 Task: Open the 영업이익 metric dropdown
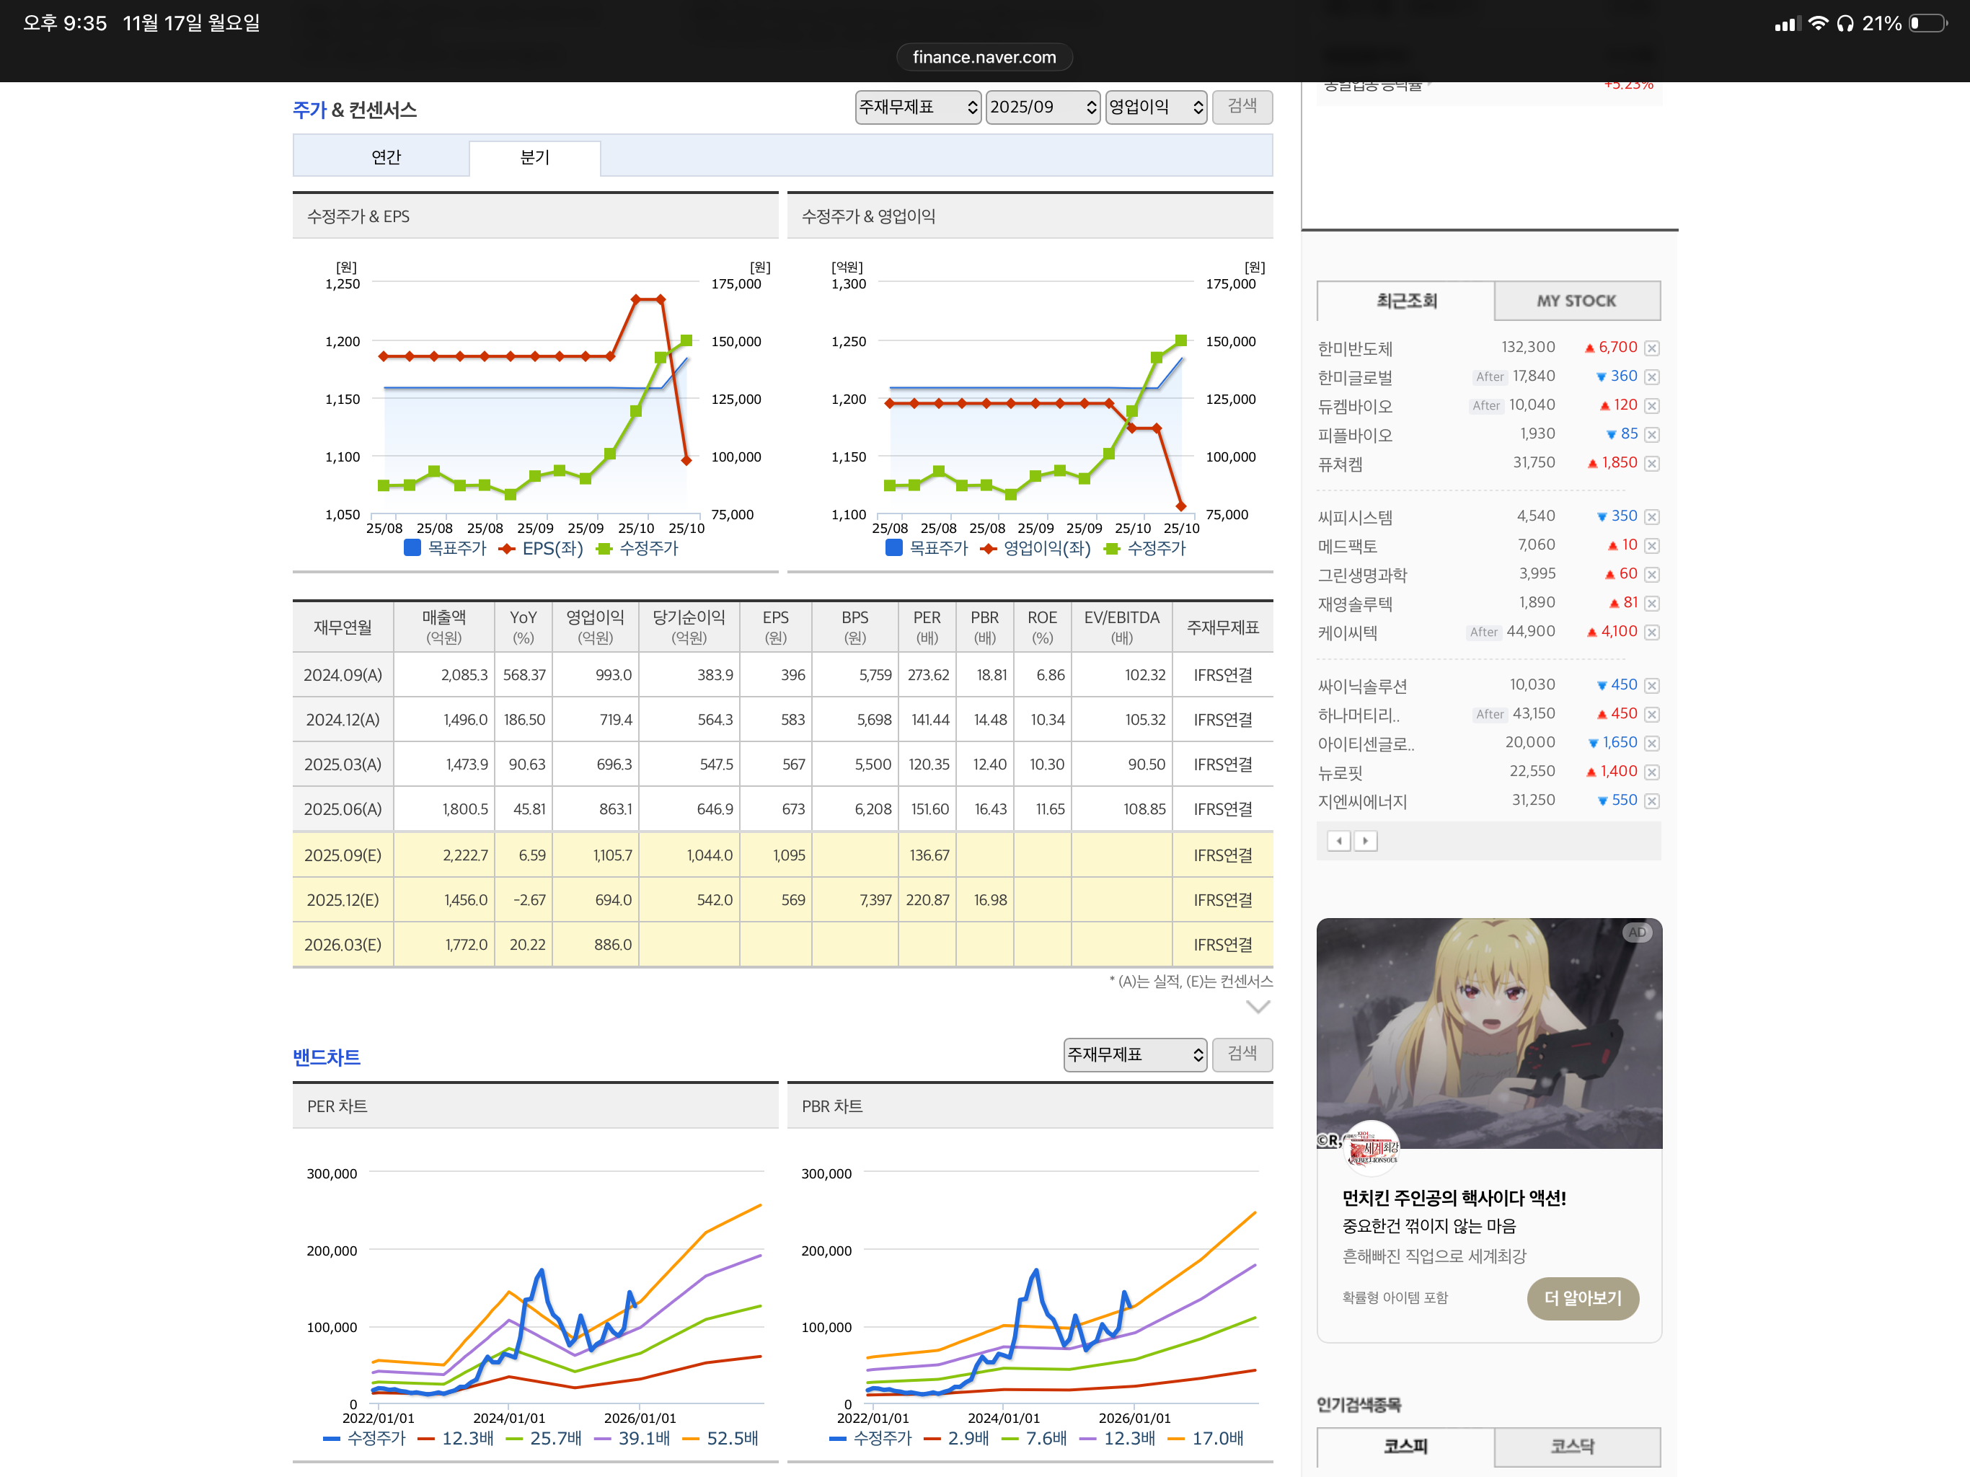(x=1155, y=107)
